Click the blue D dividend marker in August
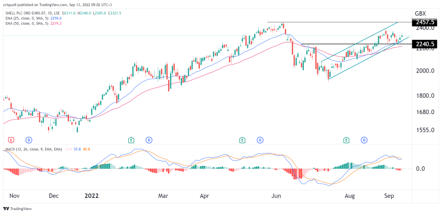Screen dimensions: 442x214 364,140
